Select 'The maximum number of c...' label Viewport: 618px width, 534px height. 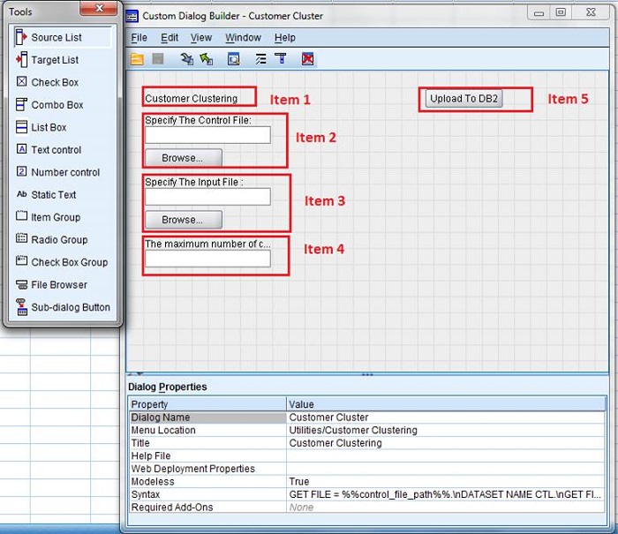click(x=207, y=244)
